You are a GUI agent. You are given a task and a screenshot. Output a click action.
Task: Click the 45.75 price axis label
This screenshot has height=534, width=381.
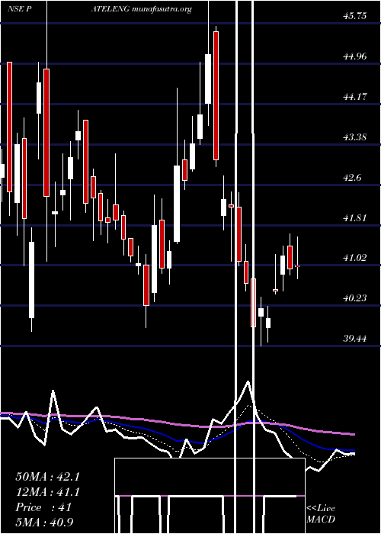point(355,16)
